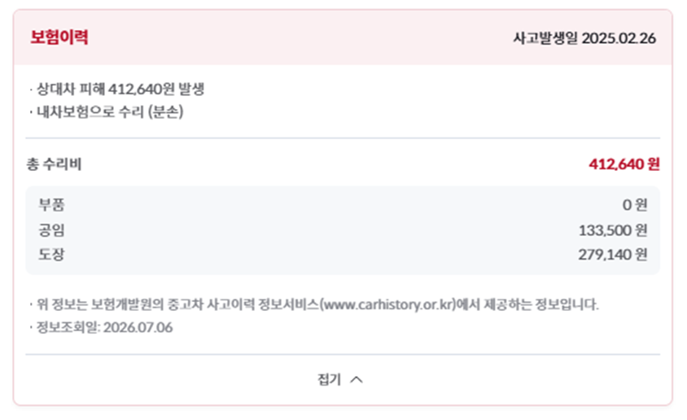Click the 총 수리비 label
The height and width of the screenshot is (420, 687).
(54, 164)
